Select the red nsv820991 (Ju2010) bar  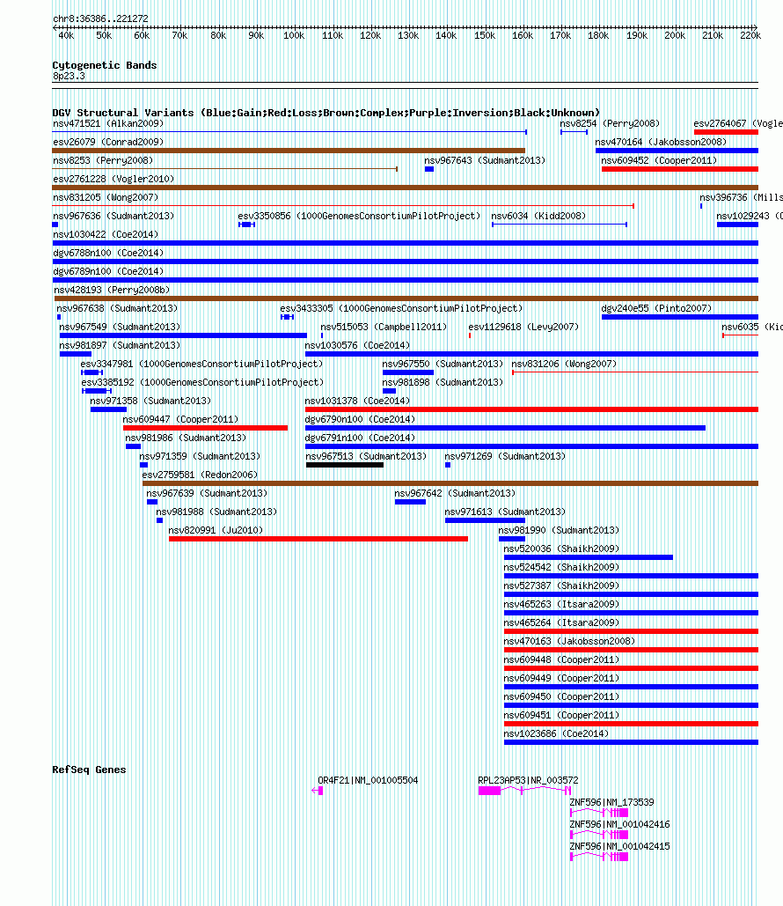pos(318,539)
